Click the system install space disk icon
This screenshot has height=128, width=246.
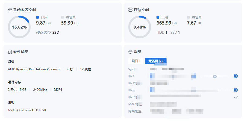coord(10,10)
